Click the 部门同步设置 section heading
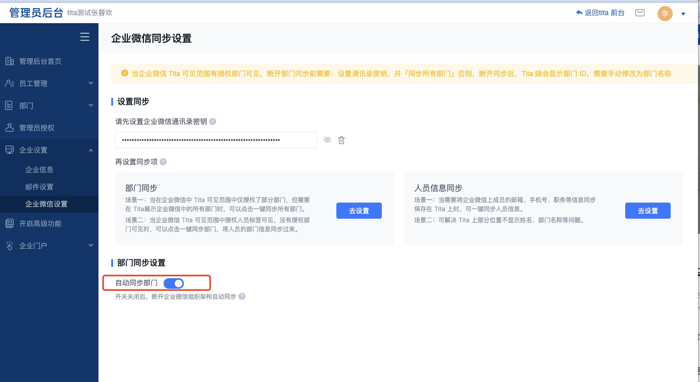 pos(141,263)
